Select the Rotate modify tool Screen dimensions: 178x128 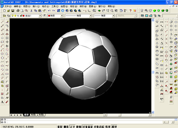[7, 46]
